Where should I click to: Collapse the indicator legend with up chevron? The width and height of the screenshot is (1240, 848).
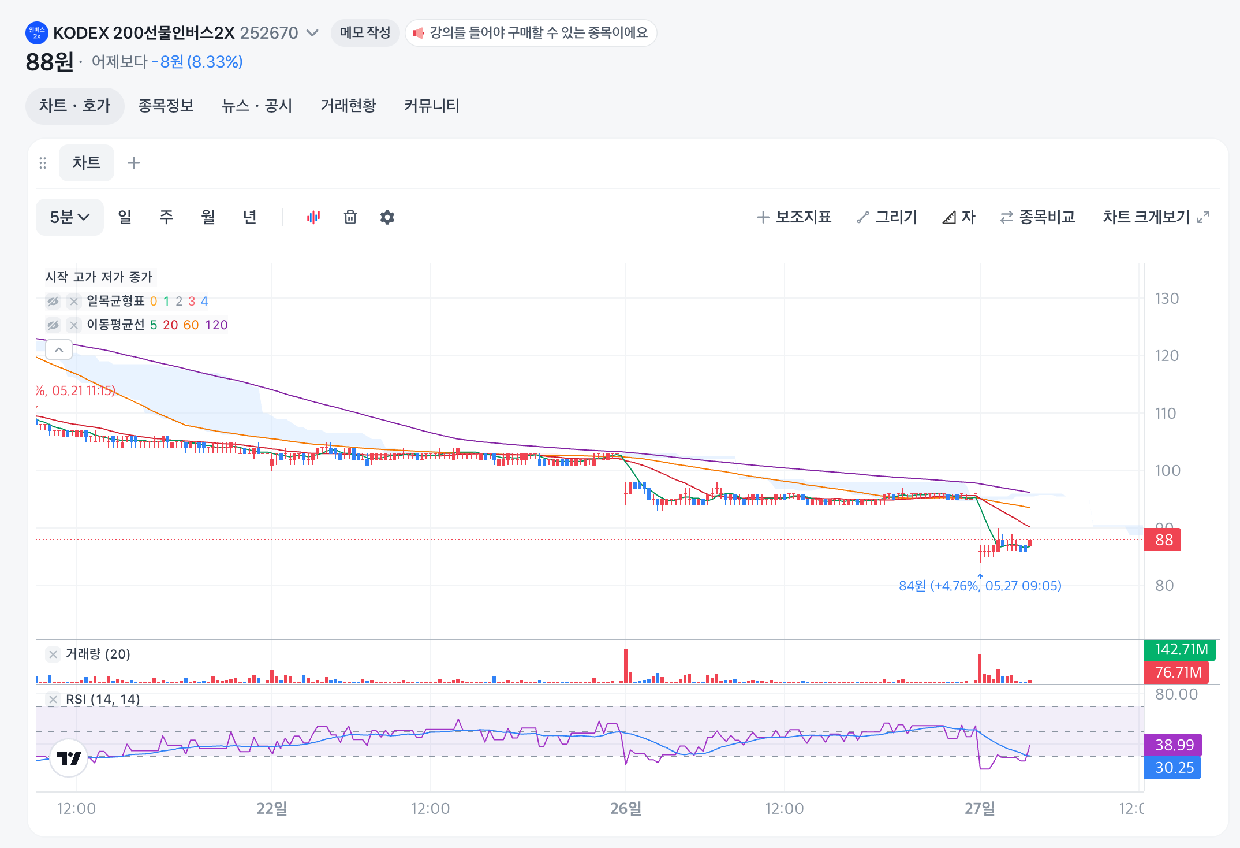coord(59,349)
